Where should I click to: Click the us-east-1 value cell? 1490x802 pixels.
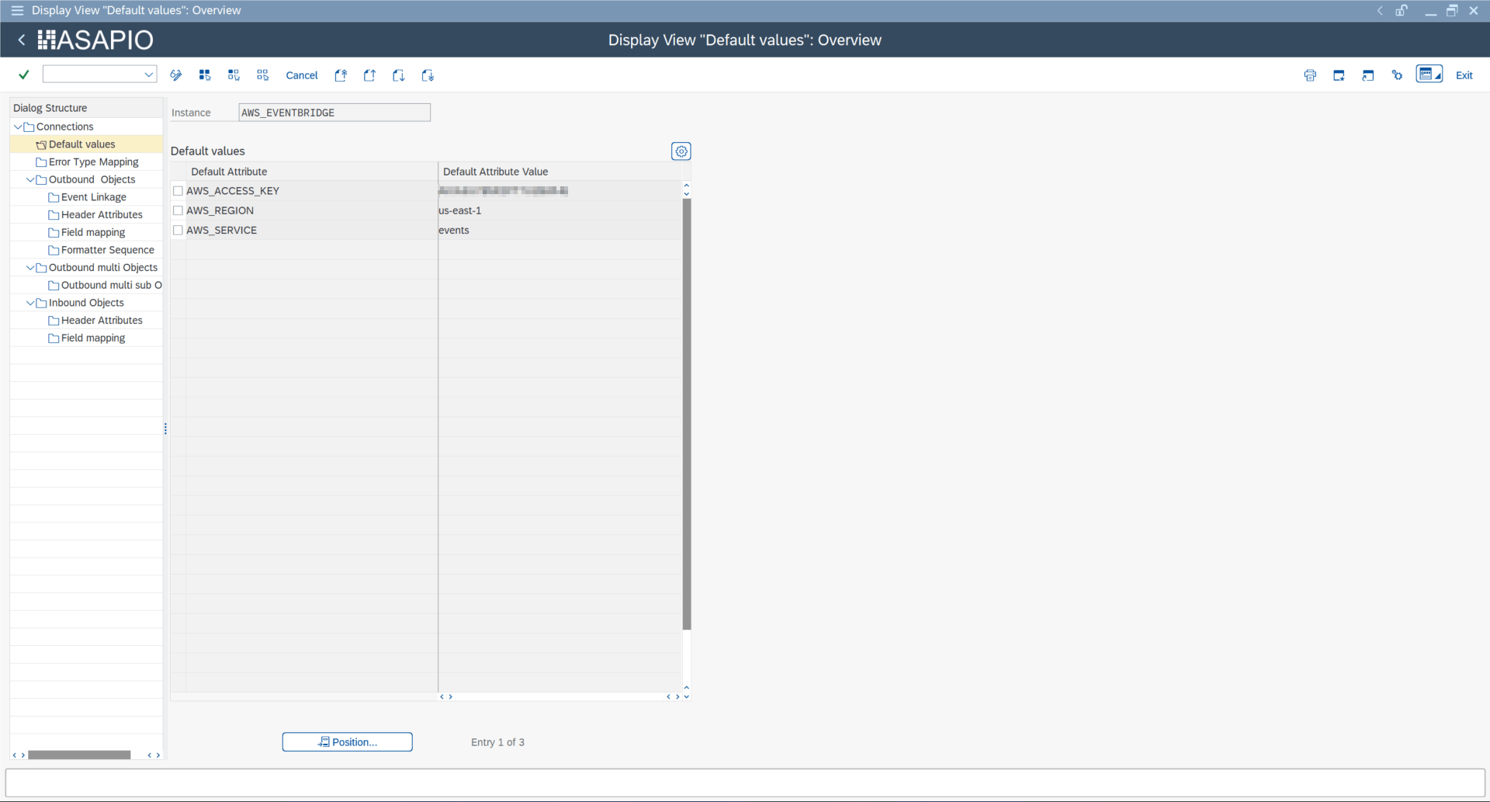click(x=560, y=210)
